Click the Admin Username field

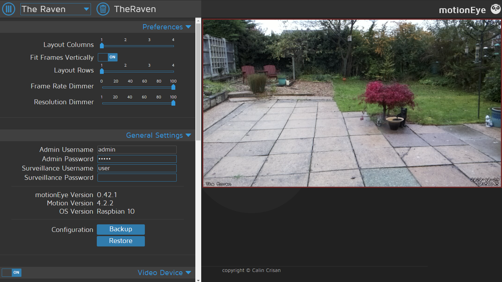[x=137, y=149]
